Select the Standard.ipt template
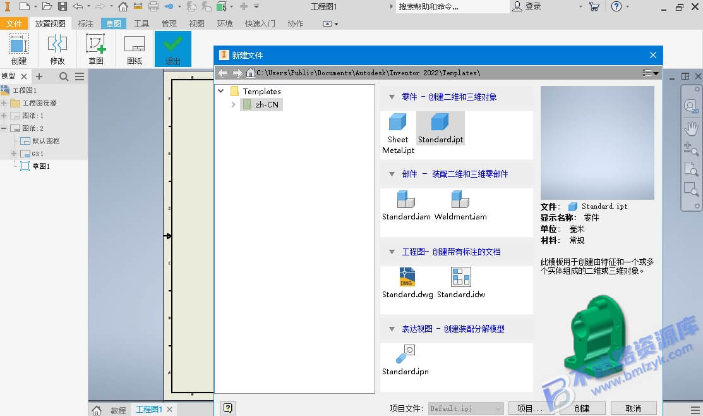 coord(440,128)
